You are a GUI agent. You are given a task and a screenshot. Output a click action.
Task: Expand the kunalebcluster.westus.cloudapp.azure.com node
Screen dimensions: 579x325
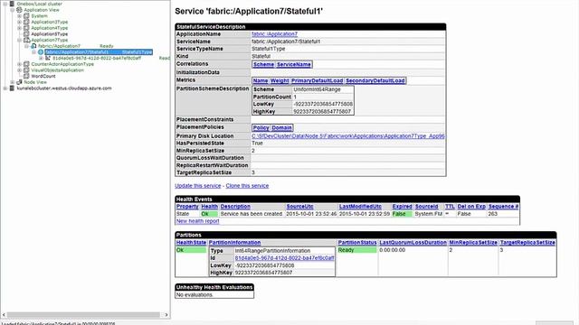pos(5,88)
